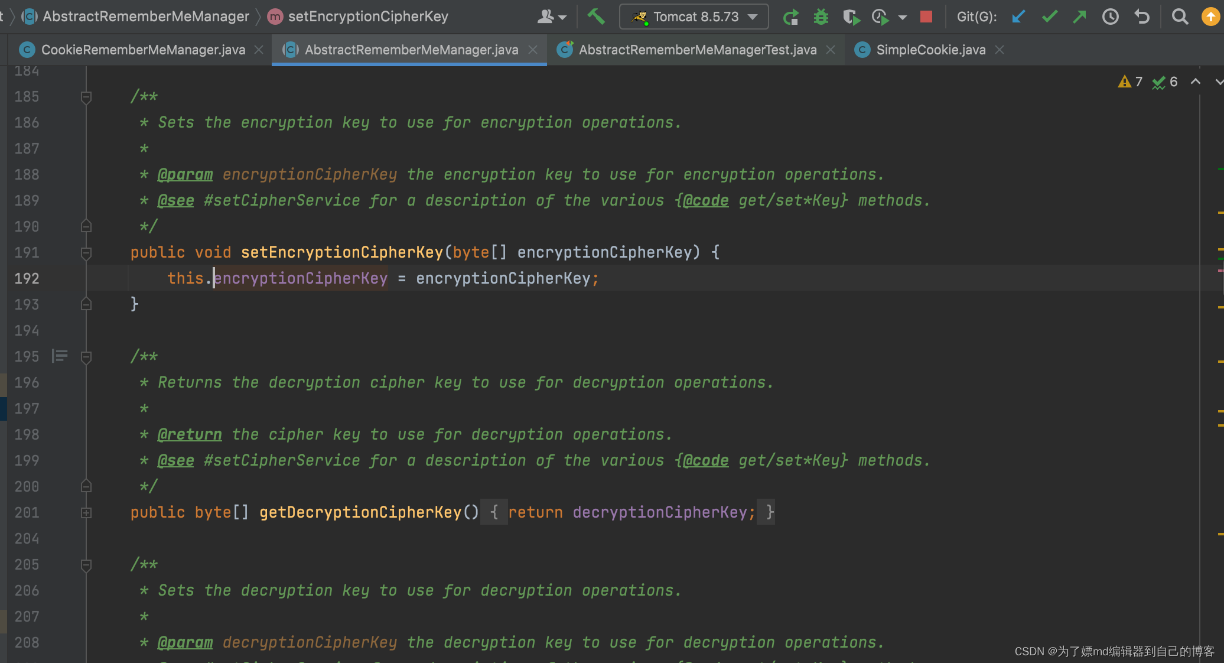Click the warning stripe mark beside line 189

click(x=1220, y=212)
